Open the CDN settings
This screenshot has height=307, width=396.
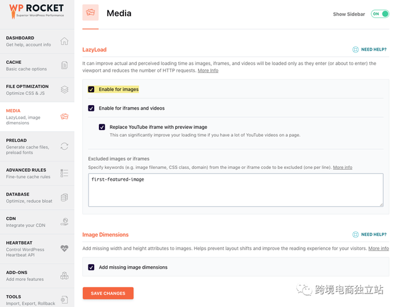pyautogui.click(x=37, y=222)
